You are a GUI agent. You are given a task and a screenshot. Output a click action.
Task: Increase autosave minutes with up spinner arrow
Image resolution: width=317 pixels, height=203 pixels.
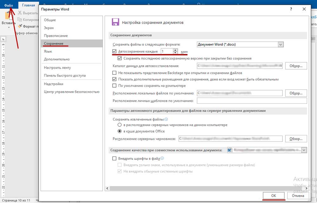[175, 50]
